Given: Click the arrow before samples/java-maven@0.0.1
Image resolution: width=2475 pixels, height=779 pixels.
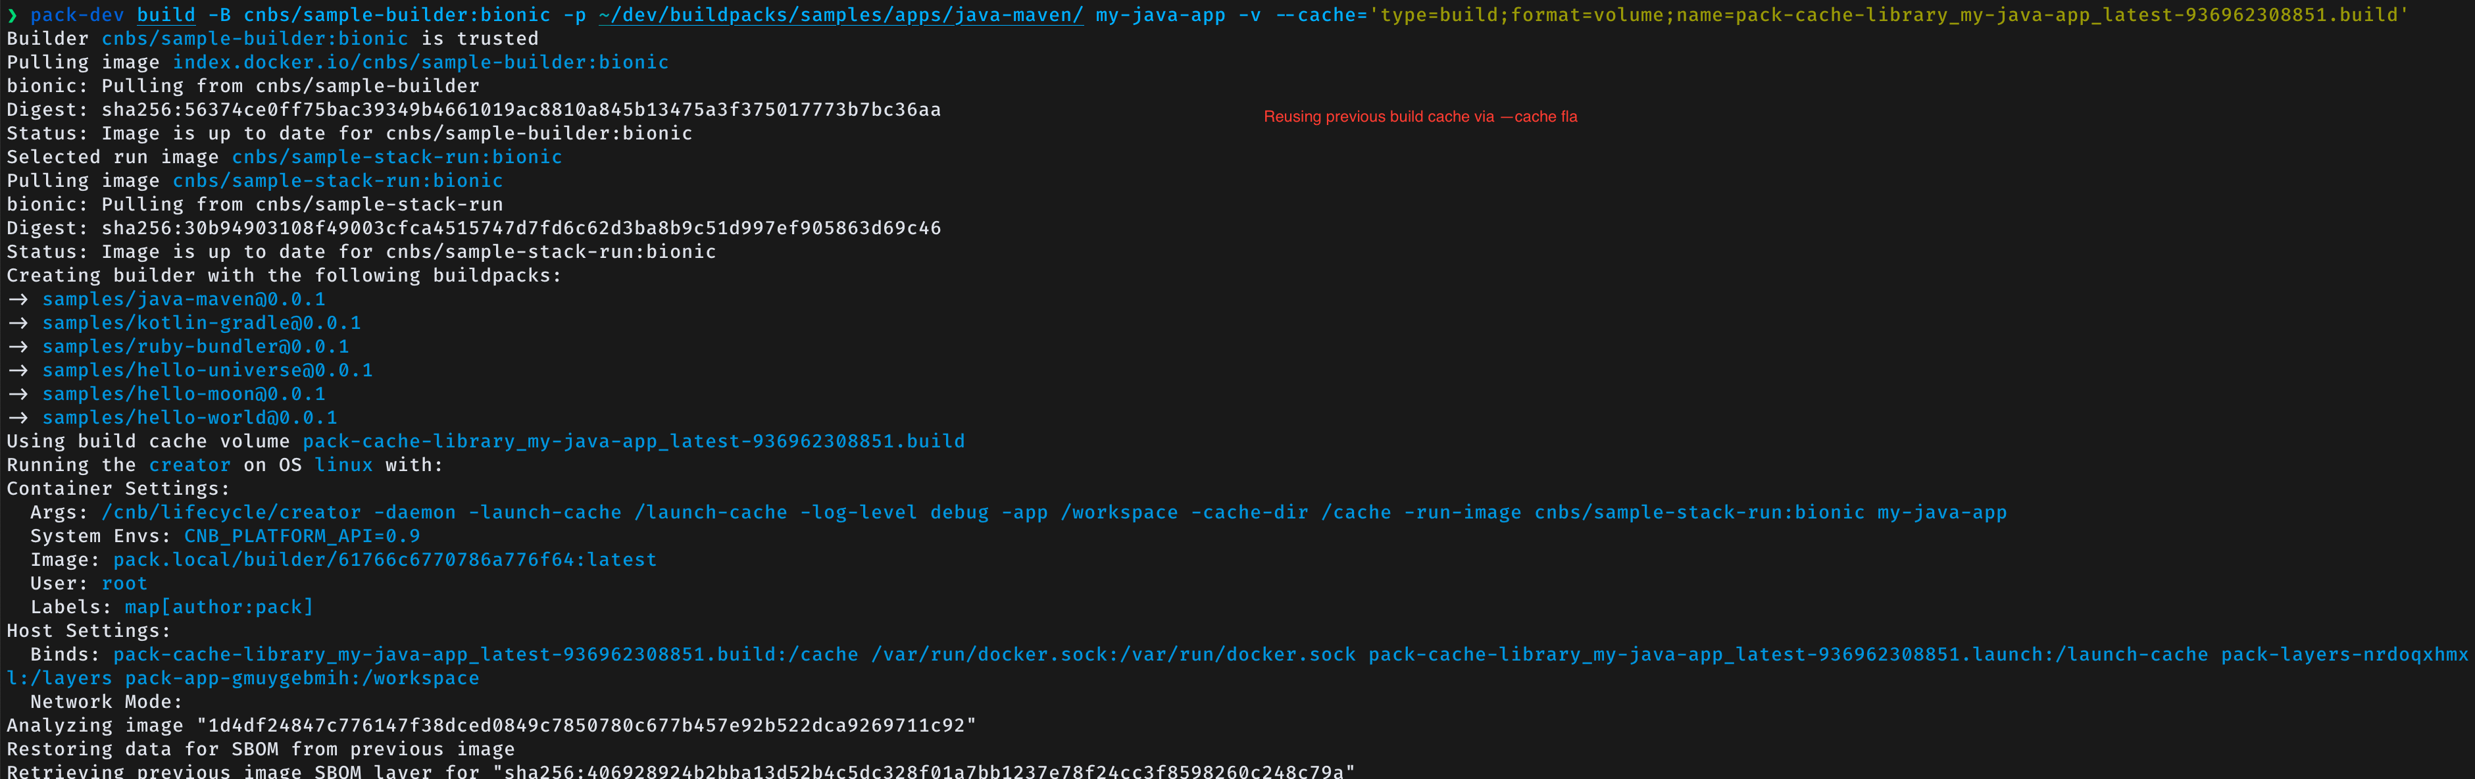Looking at the screenshot, I should (x=18, y=299).
